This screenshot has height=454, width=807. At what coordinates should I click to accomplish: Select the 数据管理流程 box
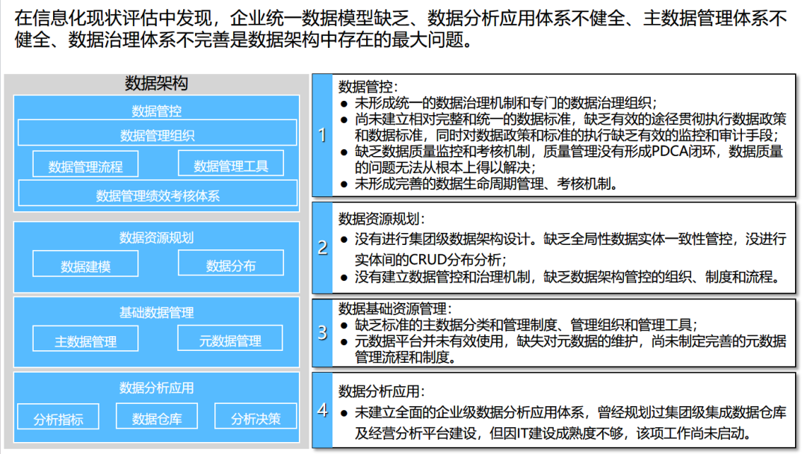(x=85, y=164)
